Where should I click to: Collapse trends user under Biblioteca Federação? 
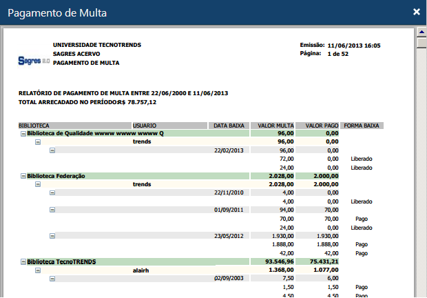pos(38,184)
